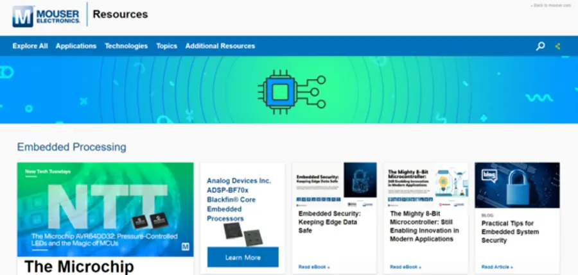Screen dimensions: 578x275
Task: Open the New Tech Tuesdays video thumbnail
Action: (105, 209)
